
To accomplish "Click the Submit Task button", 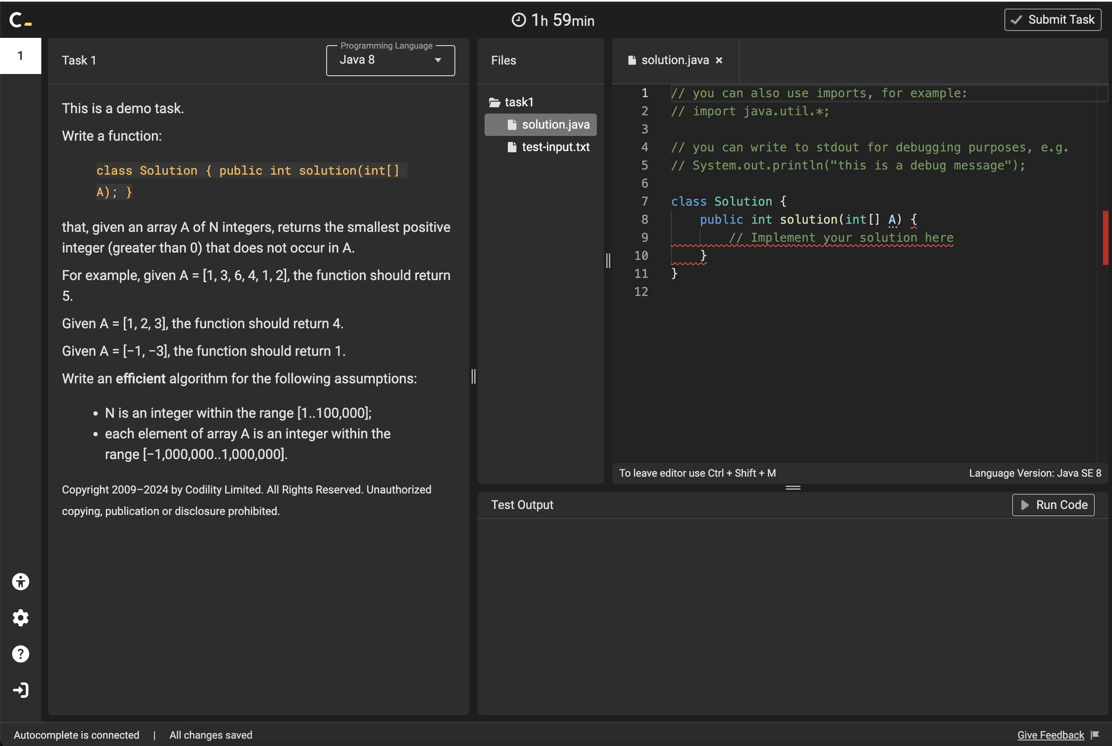I will point(1052,20).
